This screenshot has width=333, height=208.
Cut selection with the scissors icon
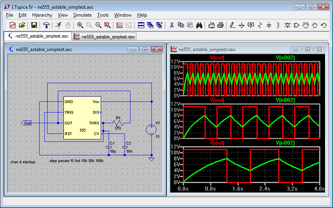[x=172, y=25]
